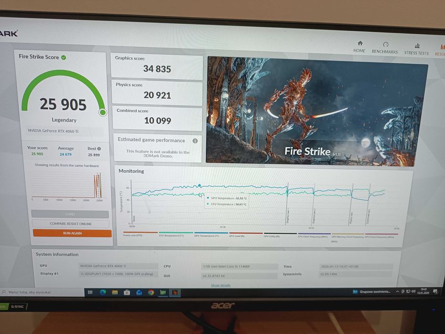The image size is (445, 334).
Task: Open Google Chrome from the taskbar
Action: tap(151, 292)
